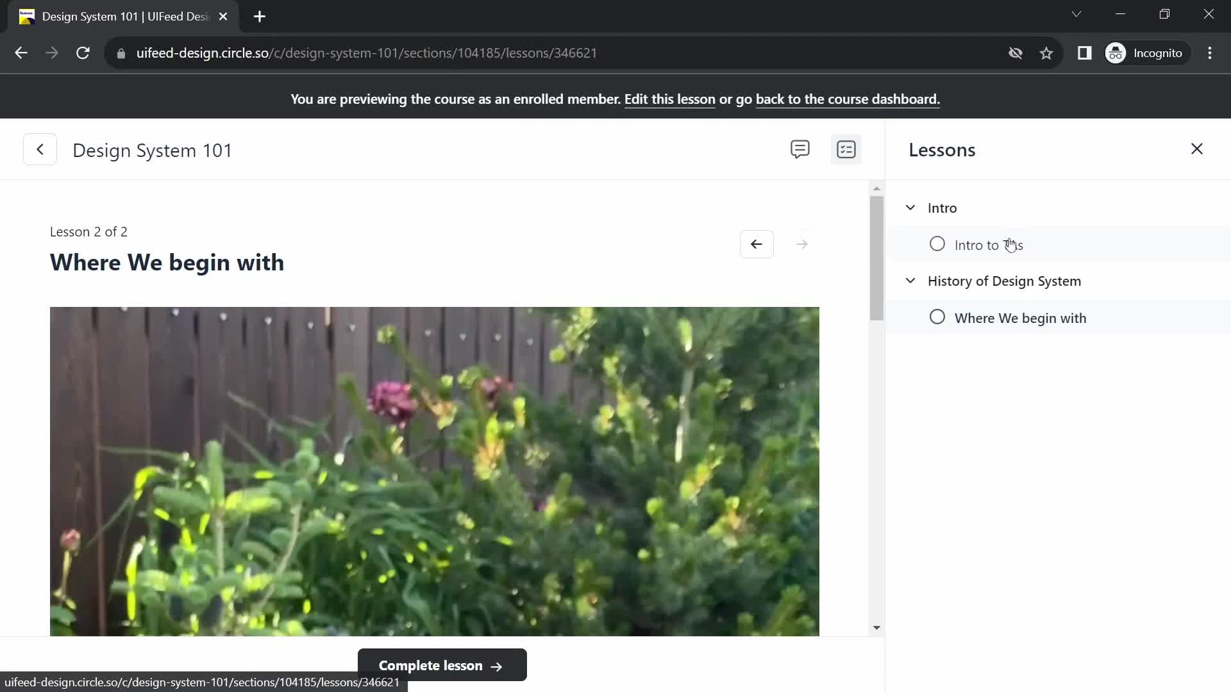Image resolution: width=1231 pixels, height=692 pixels.
Task: Click the back arrow to course overview
Action: pyautogui.click(x=40, y=149)
